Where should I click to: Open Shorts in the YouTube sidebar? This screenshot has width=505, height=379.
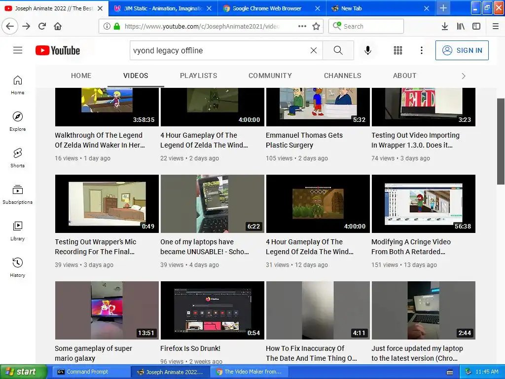[18, 158]
